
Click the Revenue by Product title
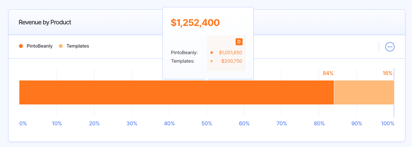pos(45,22)
